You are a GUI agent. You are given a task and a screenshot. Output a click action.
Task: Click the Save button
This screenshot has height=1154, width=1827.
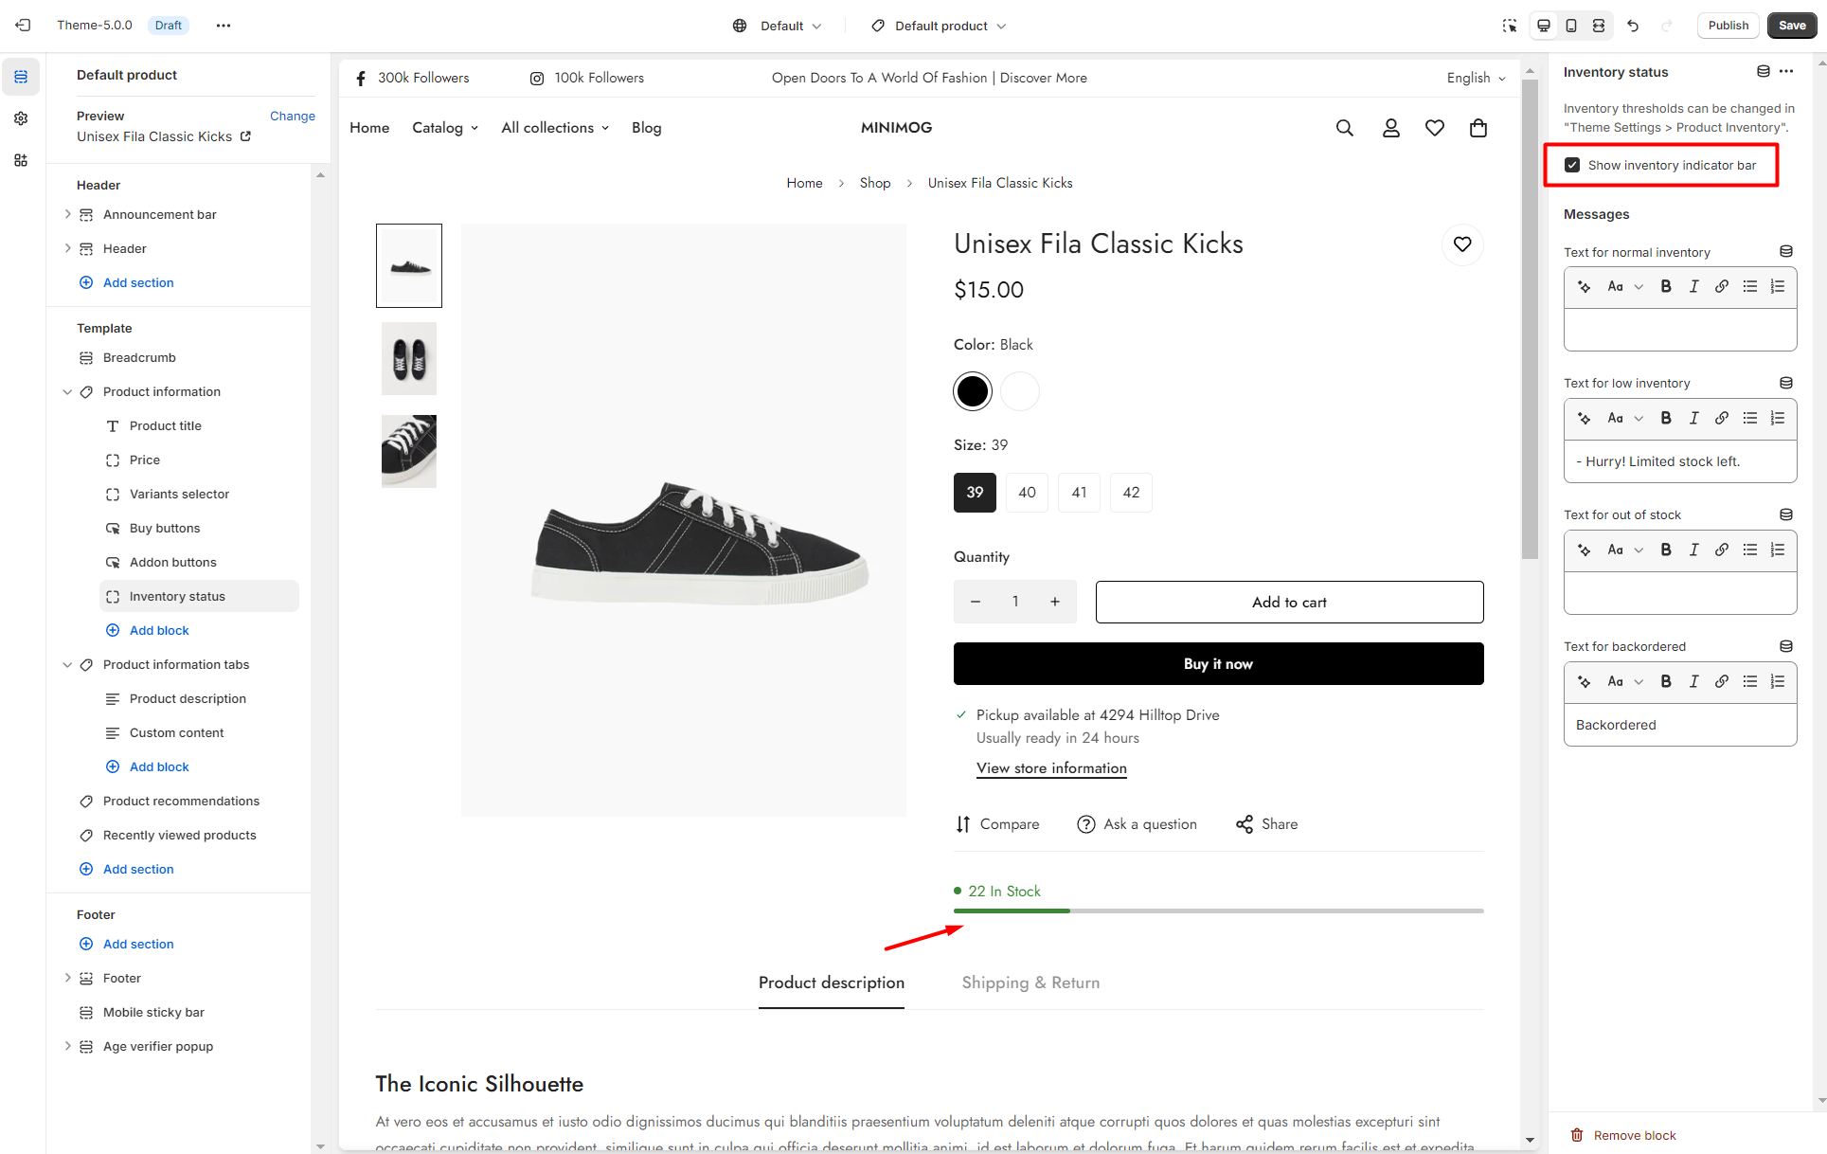1792,26
